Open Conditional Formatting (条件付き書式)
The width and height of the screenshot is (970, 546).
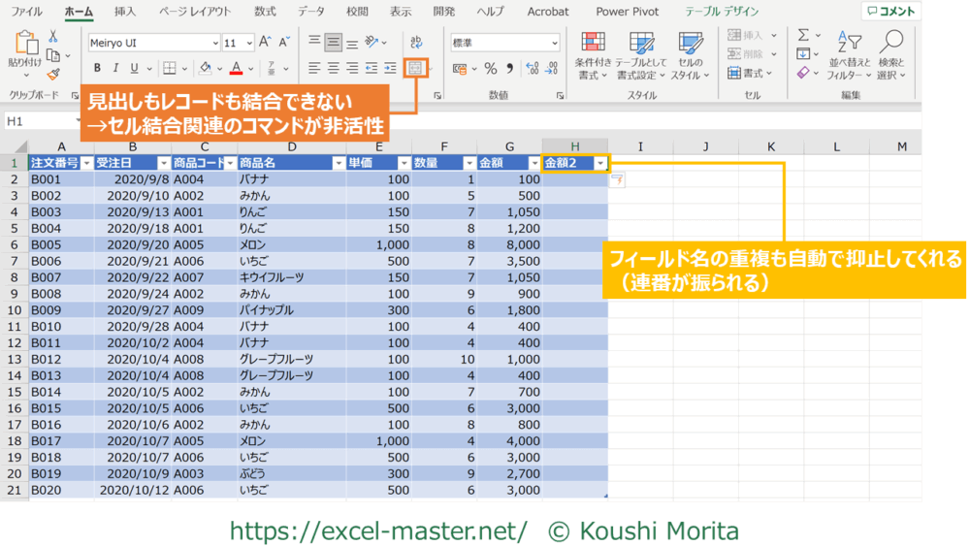tap(593, 55)
